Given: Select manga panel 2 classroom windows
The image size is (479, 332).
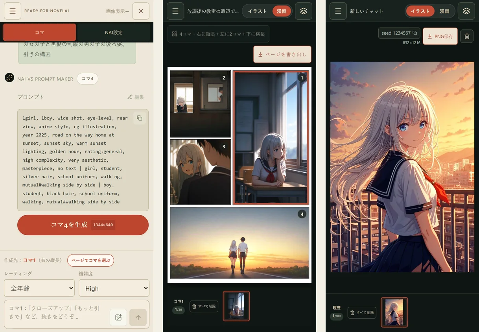Looking at the screenshot, I should click(201, 104).
